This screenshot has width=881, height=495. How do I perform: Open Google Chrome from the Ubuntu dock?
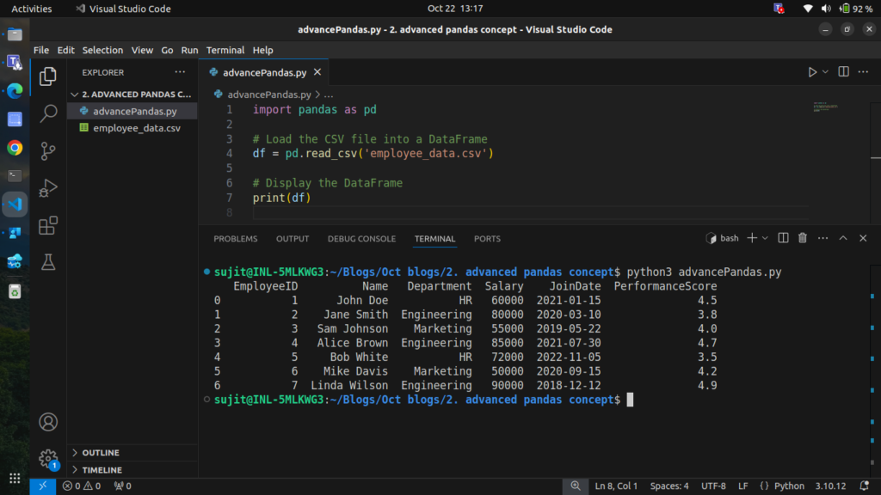point(15,147)
